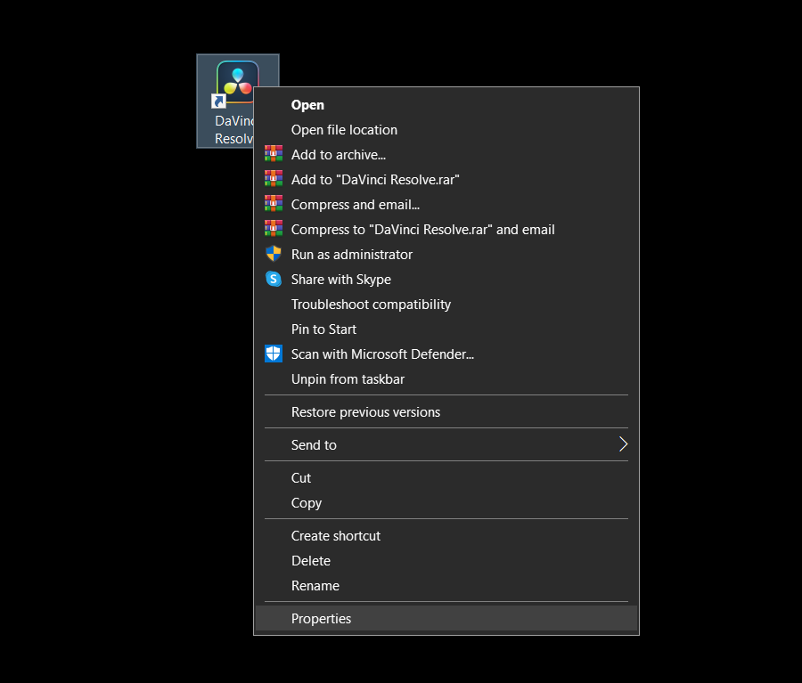Click Restore previous versions
The height and width of the screenshot is (683, 802).
tap(365, 412)
